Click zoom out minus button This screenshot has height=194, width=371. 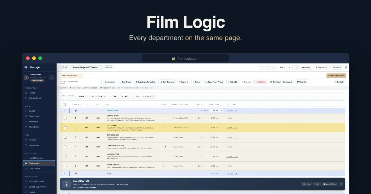pos(274,67)
